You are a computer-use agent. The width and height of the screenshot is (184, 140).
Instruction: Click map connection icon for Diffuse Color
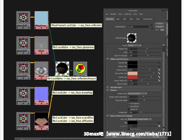(x=159, y=66)
